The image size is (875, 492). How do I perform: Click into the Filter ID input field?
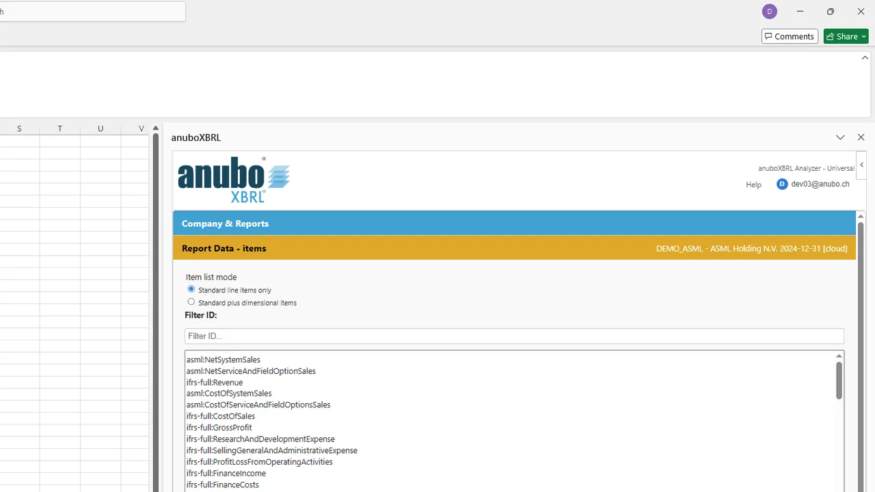tap(514, 336)
